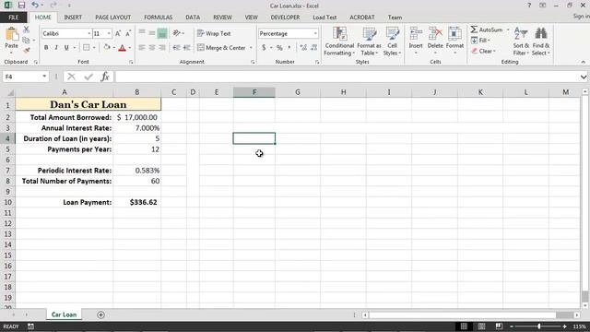Screen dimensions: 590x332
Task: Click the zoom slider handle
Action: coord(539,326)
